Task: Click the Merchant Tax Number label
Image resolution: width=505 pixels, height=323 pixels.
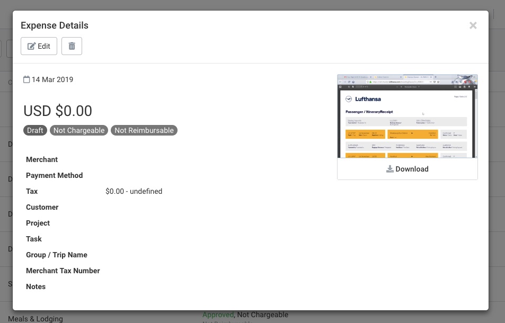Action: (x=63, y=271)
